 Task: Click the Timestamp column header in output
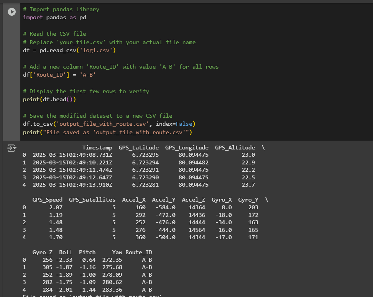(x=97, y=148)
